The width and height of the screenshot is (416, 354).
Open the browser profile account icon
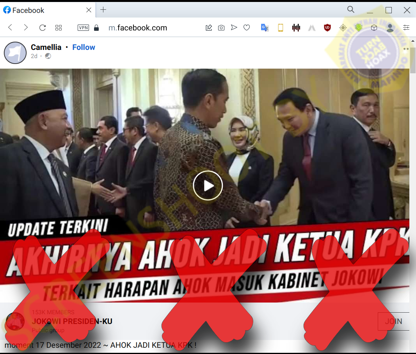coord(390,28)
